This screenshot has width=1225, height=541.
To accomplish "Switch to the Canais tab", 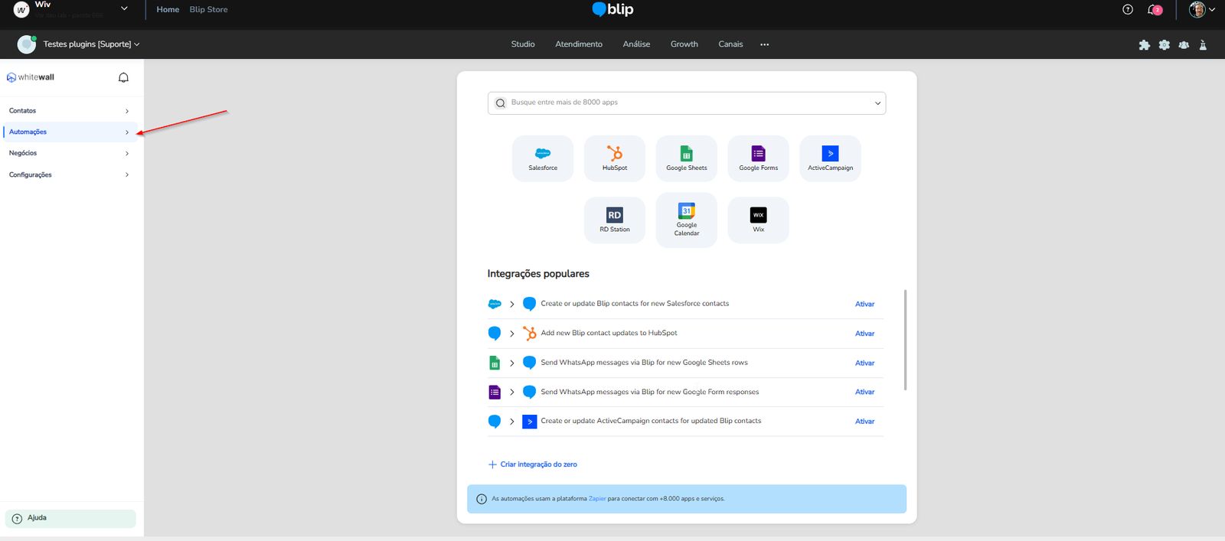I will click(730, 44).
